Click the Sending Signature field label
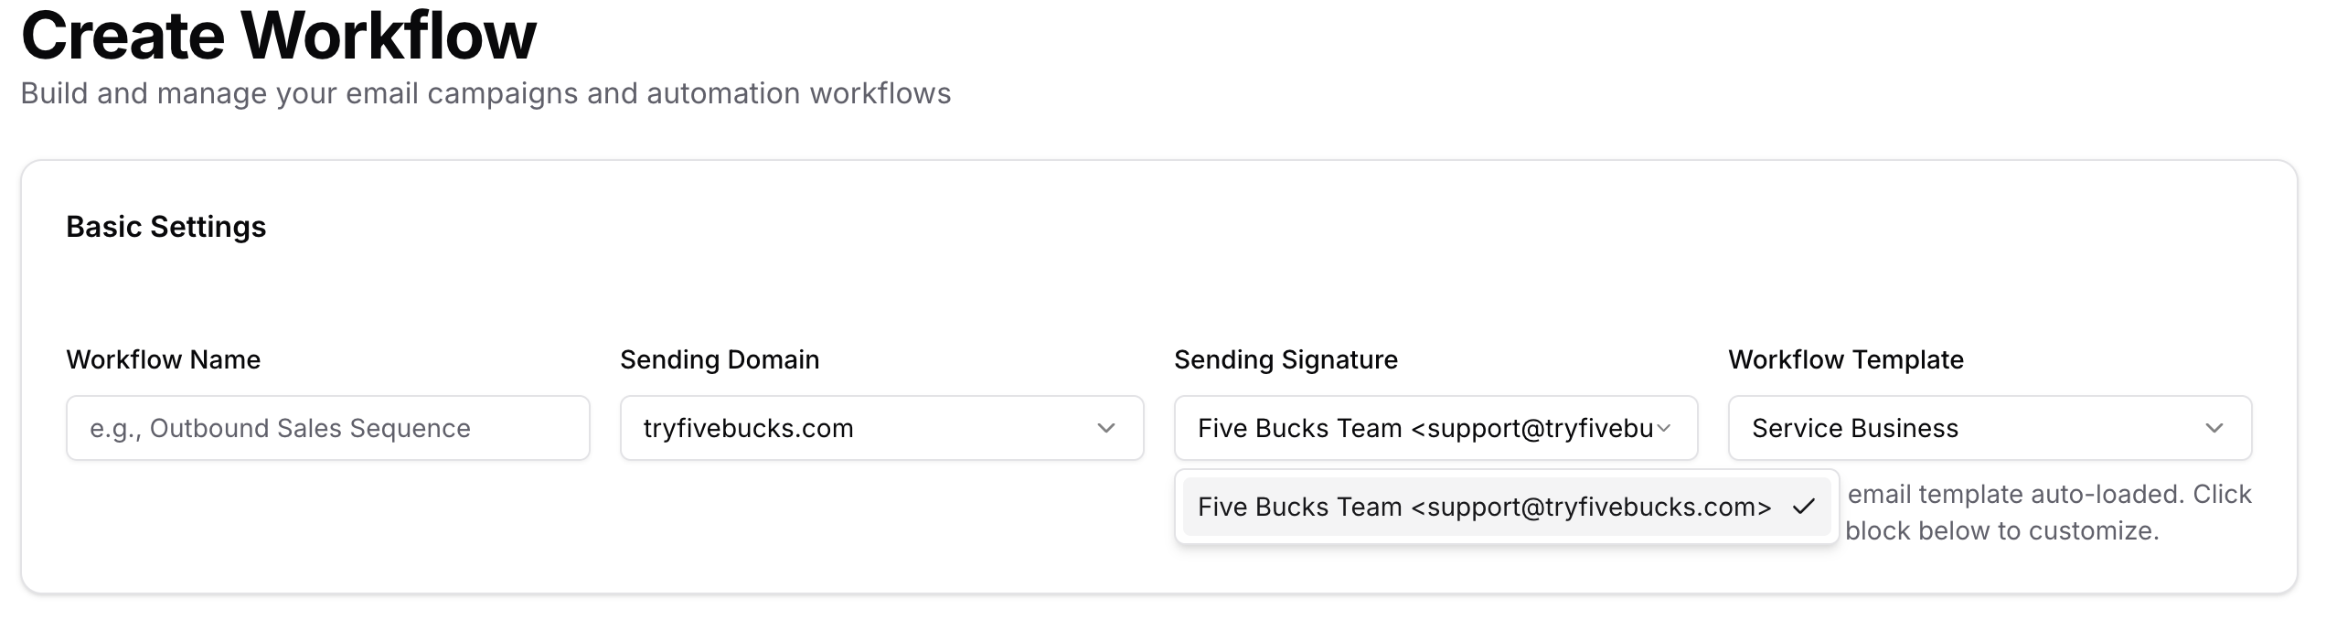 tap(1286, 359)
